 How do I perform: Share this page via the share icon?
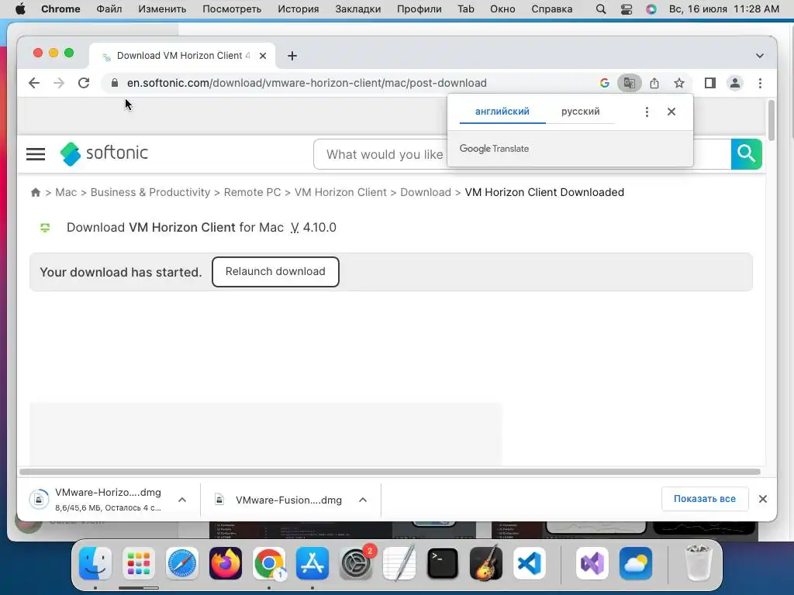(654, 83)
